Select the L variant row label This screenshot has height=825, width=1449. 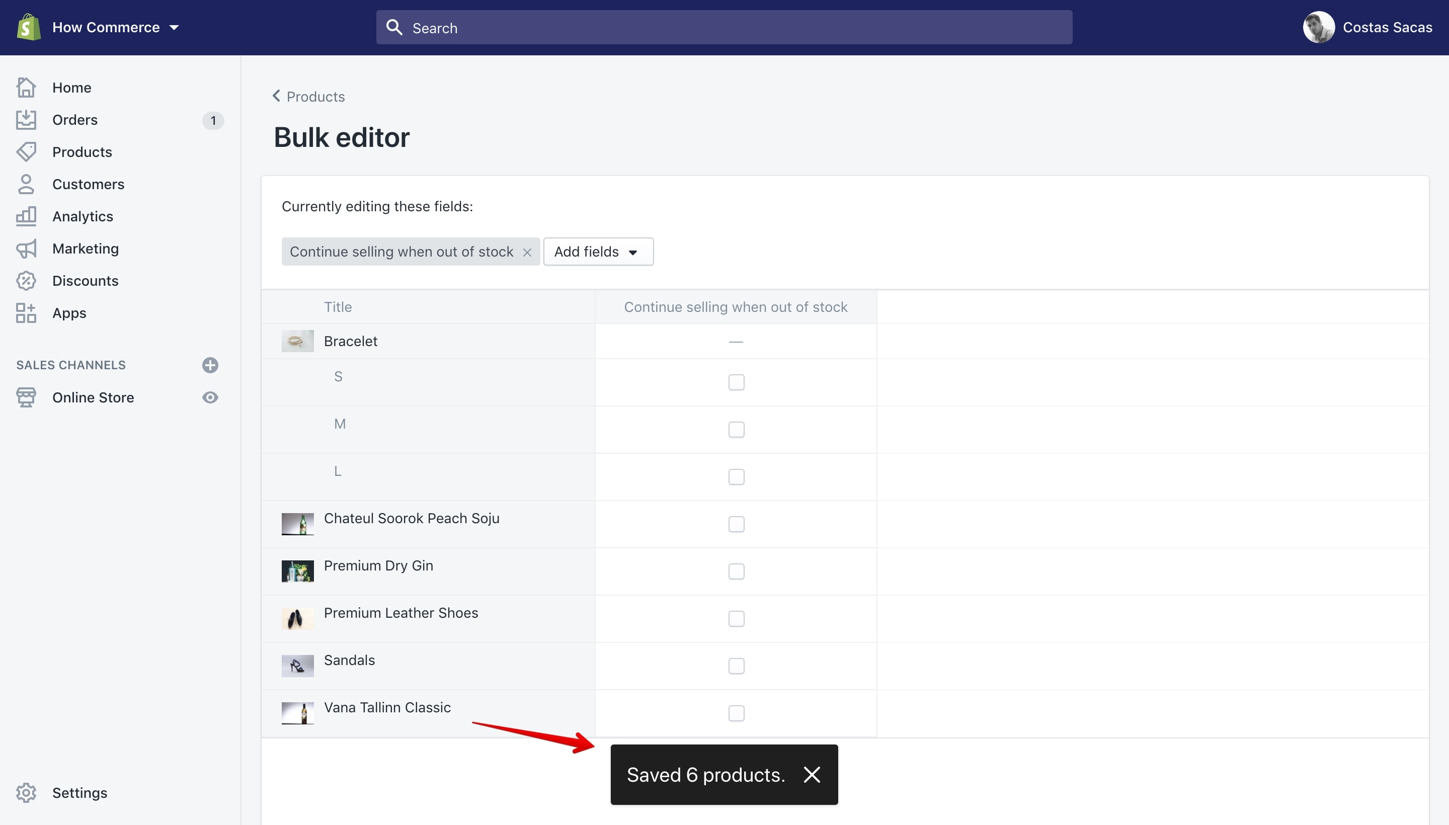pyautogui.click(x=338, y=471)
